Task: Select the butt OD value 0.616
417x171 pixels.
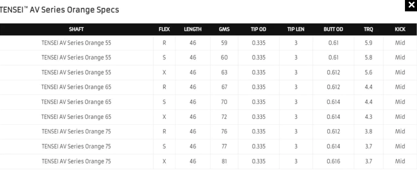Action: pyautogui.click(x=333, y=161)
